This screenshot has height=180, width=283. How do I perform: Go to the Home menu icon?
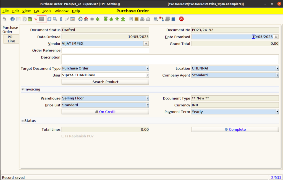[86, 19]
